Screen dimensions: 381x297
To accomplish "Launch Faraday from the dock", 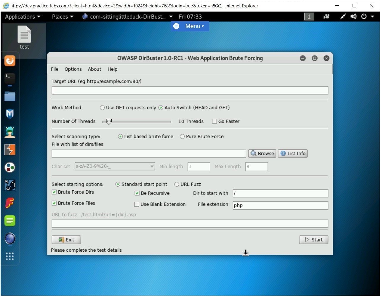I will (x=10, y=203).
